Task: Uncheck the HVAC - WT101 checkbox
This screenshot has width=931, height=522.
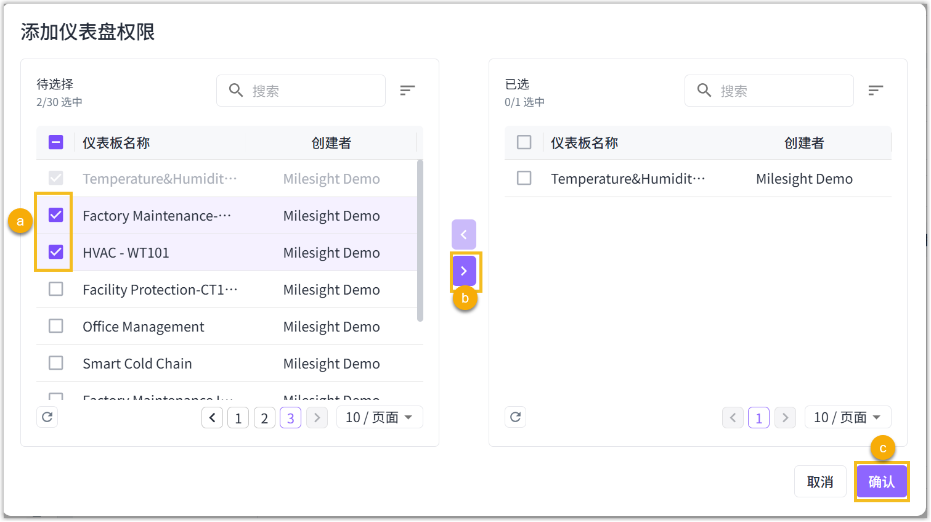Action: (56, 252)
